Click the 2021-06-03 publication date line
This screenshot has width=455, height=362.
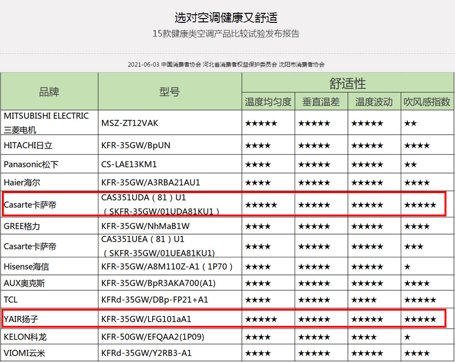pyautogui.click(x=226, y=64)
